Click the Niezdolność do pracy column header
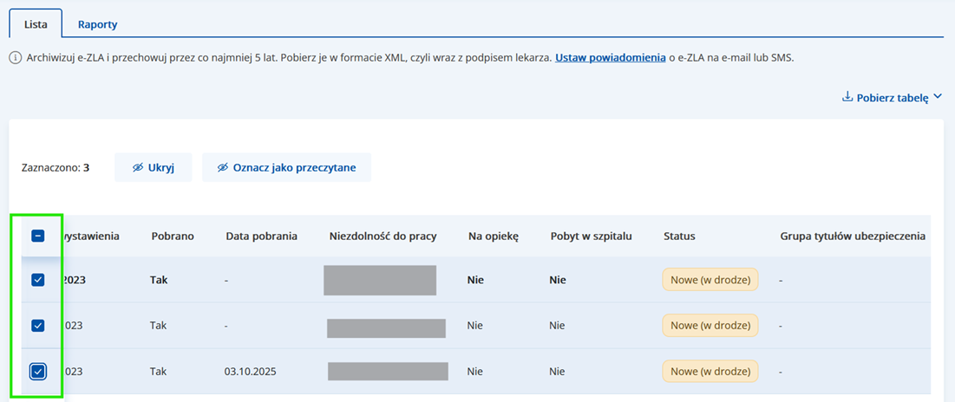 pyautogui.click(x=383, y=236)
